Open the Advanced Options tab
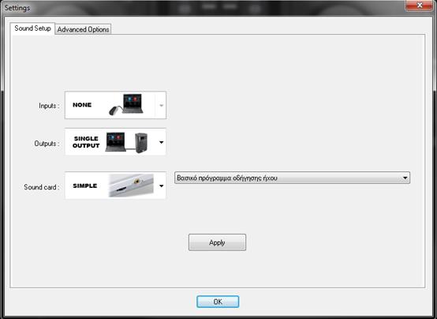The width and height of the screenshot is (437, 319). click(x=83, y=29)
